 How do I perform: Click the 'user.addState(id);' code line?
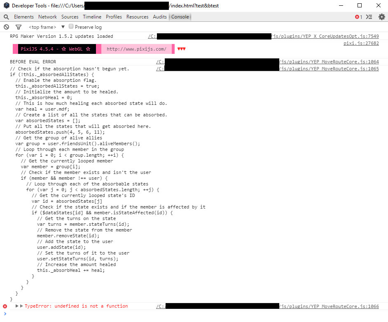pos(61,248)
